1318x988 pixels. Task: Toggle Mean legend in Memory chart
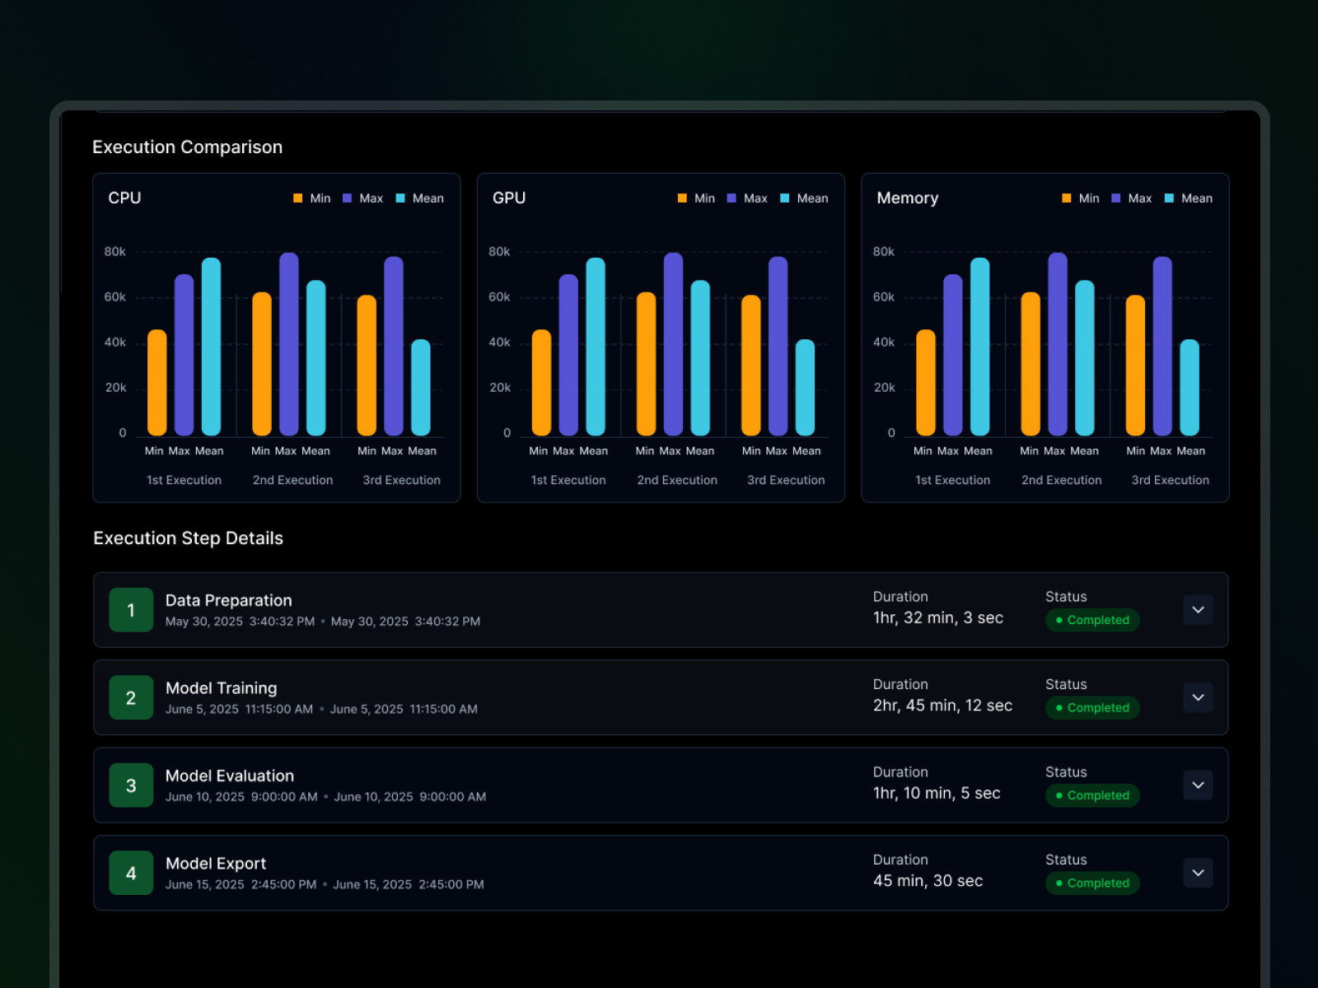(x=1189, y=198)
